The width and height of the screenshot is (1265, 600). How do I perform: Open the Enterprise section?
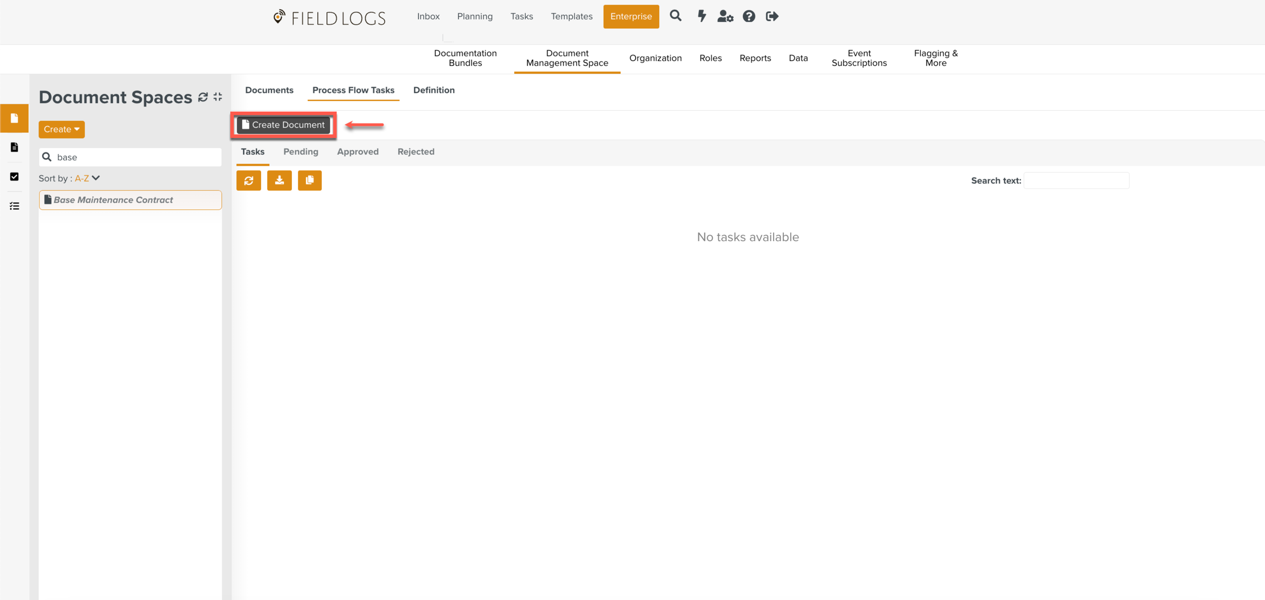pos(630,16)
